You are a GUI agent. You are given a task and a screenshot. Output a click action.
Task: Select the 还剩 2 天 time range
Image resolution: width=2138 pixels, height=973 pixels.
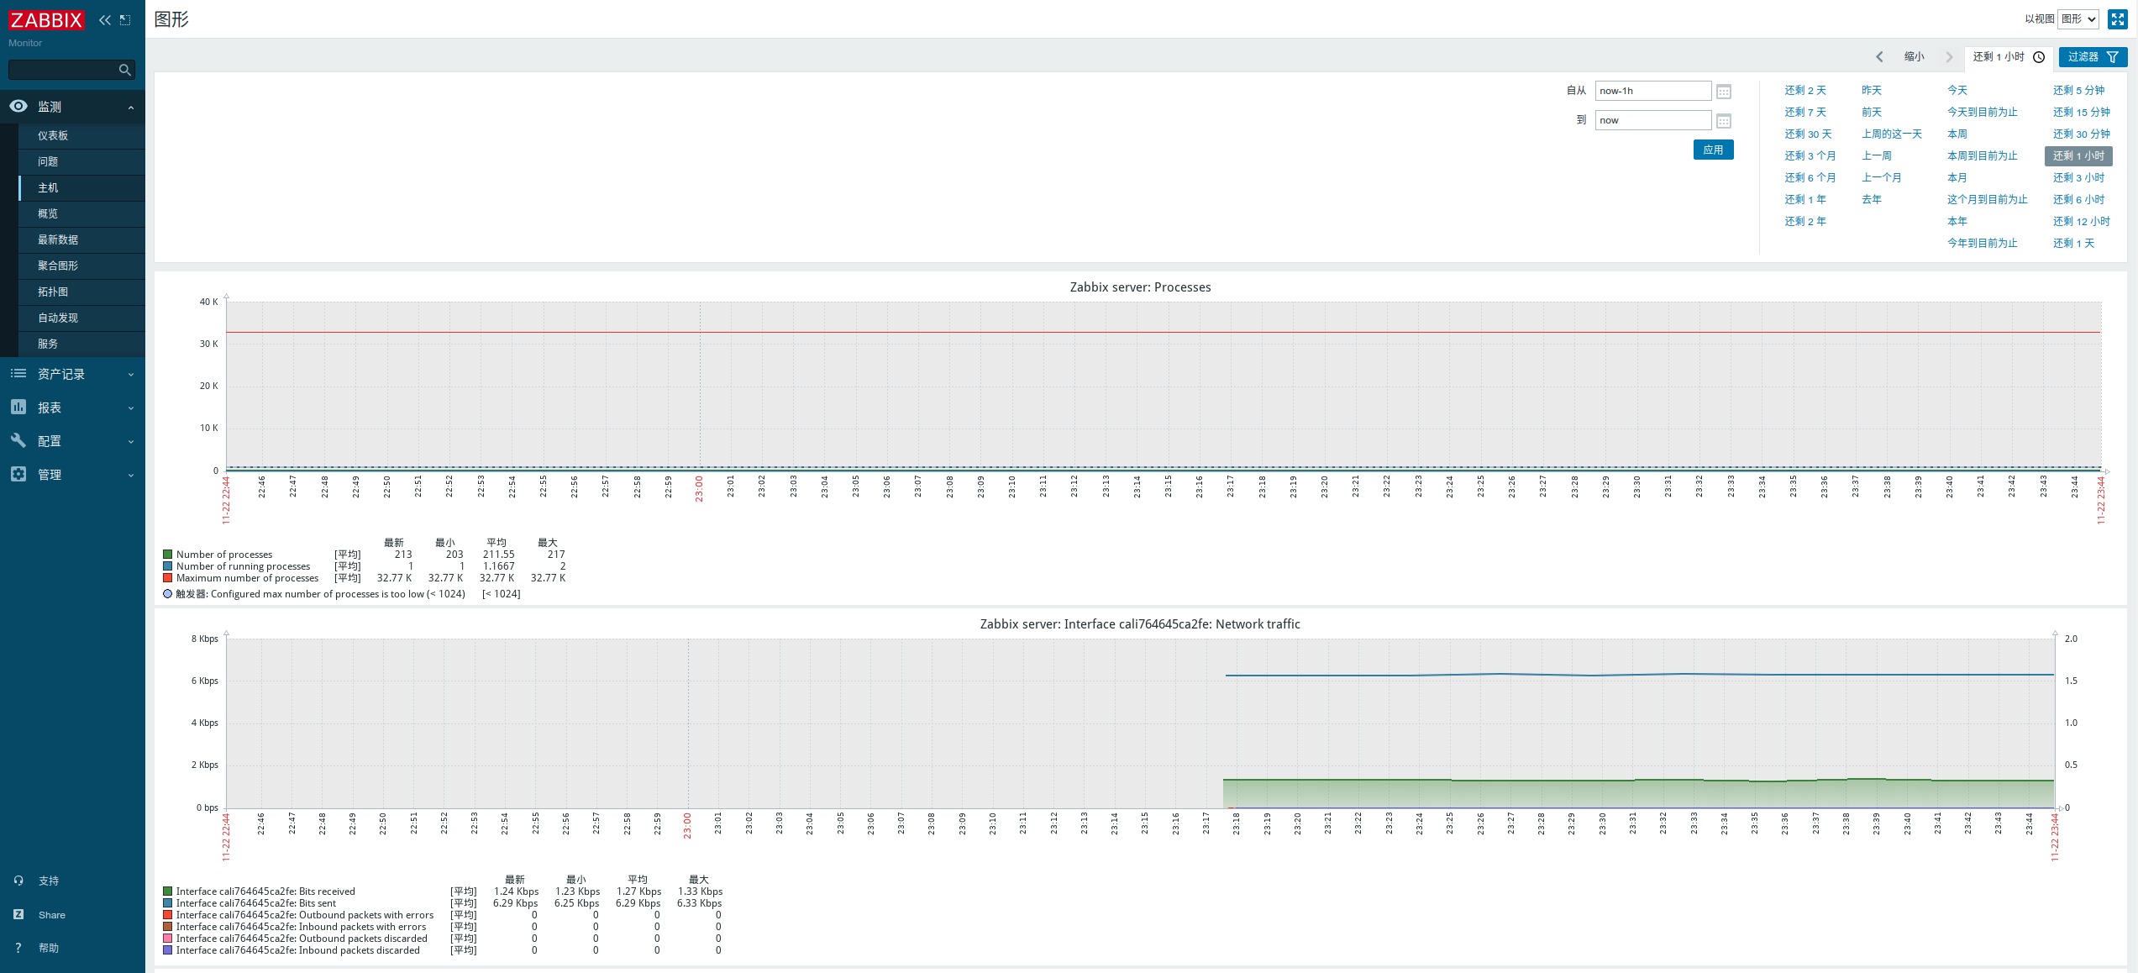(1805, 90)
